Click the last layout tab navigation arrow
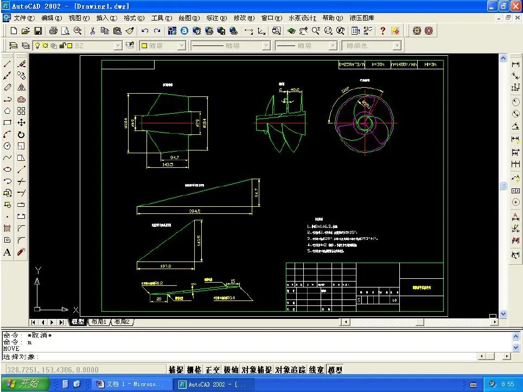The height and width of the screenshot is (392, 523). (x=61, y=322)
